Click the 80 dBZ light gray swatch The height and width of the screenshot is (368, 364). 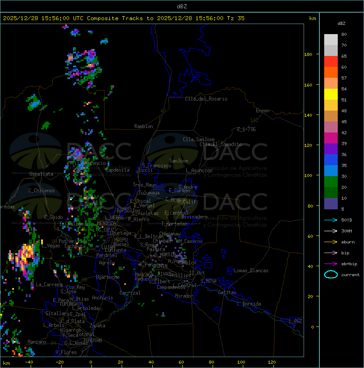(331, 39)
